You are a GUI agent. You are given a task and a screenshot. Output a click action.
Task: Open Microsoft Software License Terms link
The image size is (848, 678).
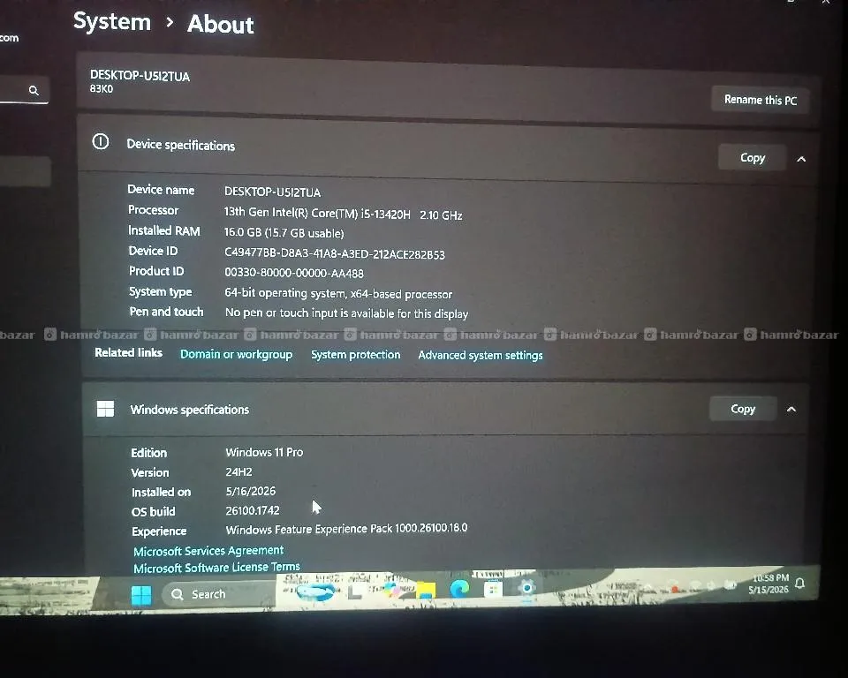click(216, 567)
